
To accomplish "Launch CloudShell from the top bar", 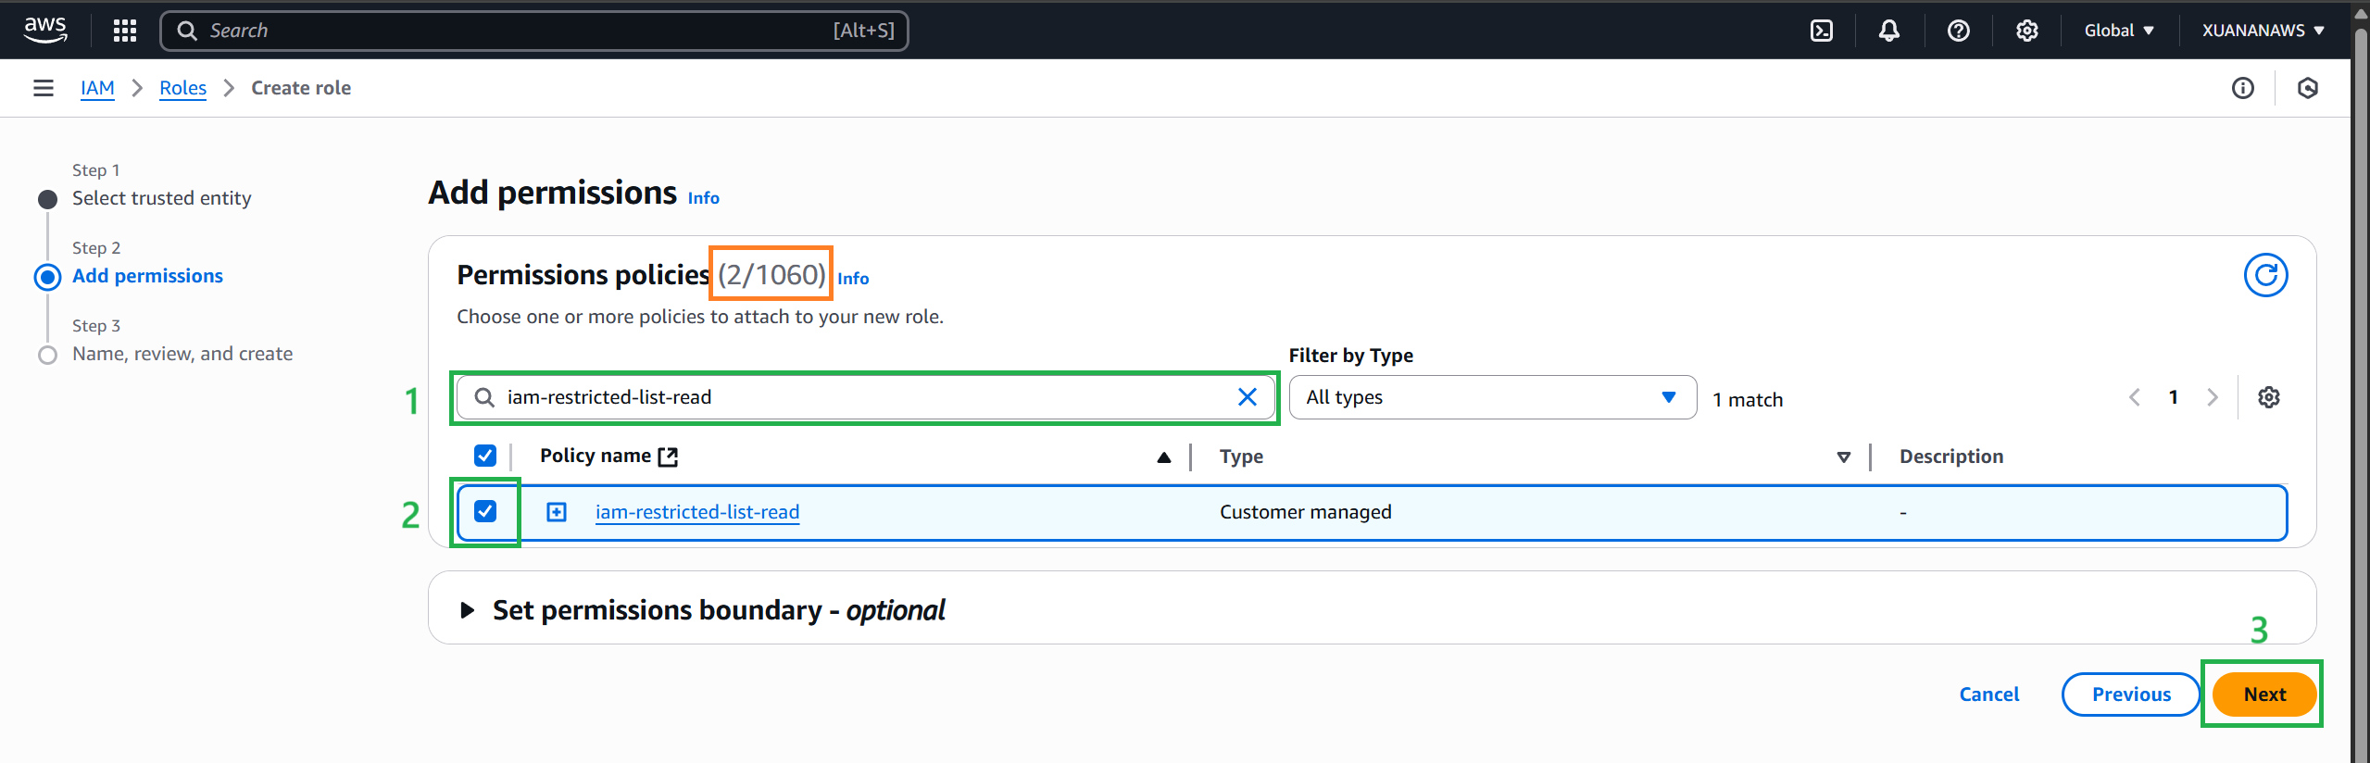I will (x=1821, y=31).
